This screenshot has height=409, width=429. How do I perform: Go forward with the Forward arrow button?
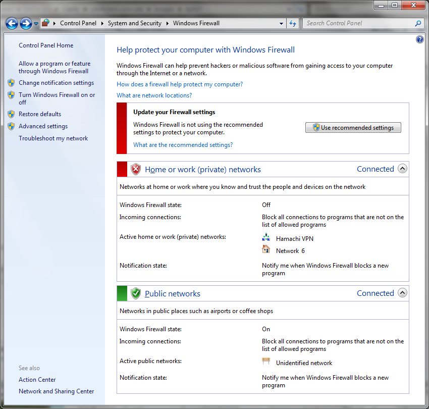click(26, 24)
